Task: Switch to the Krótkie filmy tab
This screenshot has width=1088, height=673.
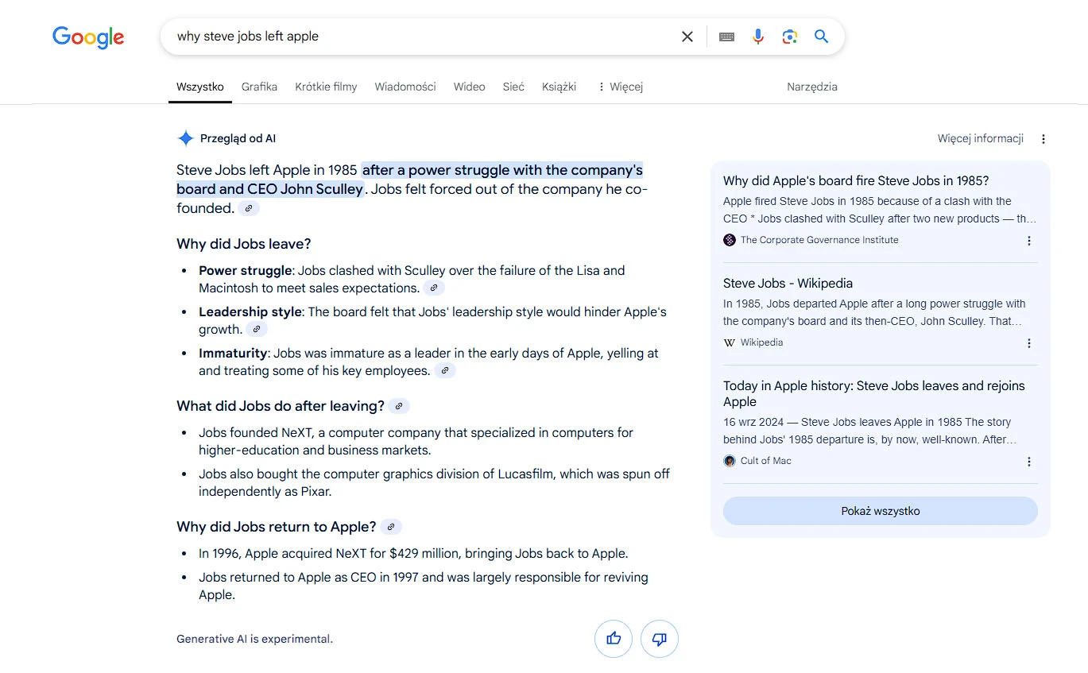Action: 326,87
